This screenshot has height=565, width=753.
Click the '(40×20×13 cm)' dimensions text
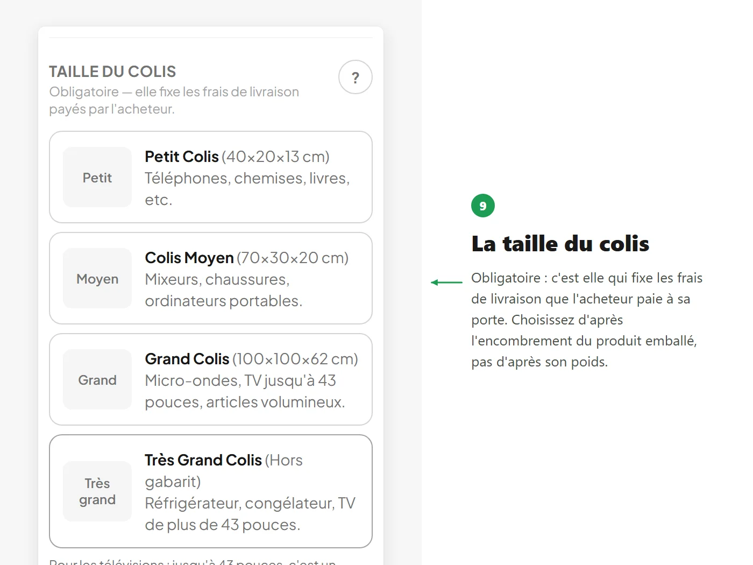(275, 157)
